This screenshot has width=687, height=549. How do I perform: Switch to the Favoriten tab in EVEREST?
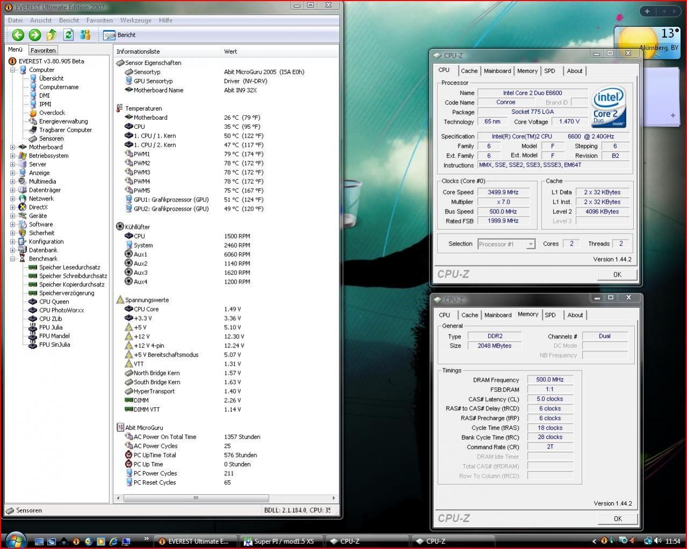[x=43, y=50]
